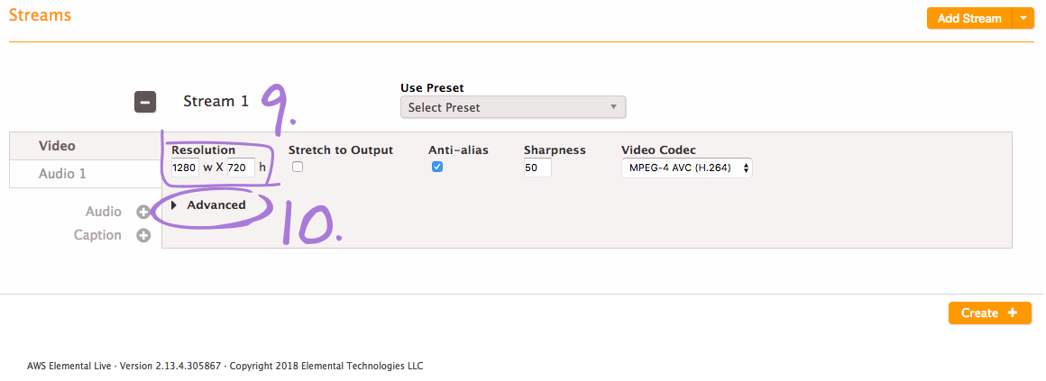The height and width of the screenshot is (381, 1046).
Task: Click the Create button
Action: tap(988, 313)
